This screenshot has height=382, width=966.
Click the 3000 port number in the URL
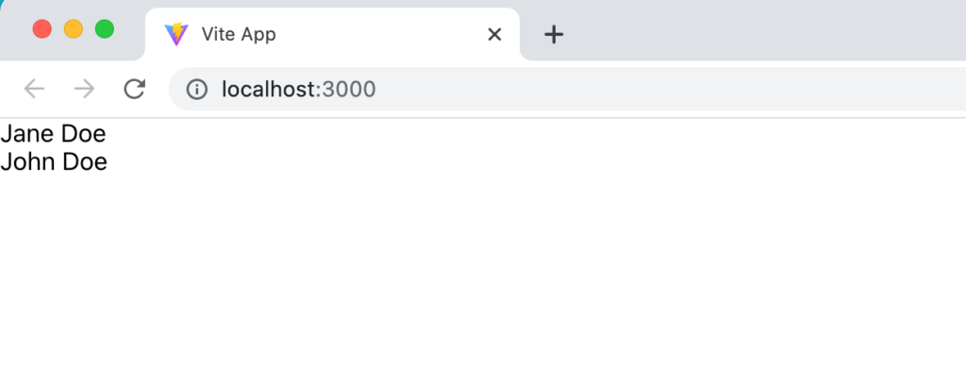coord(349,90)
